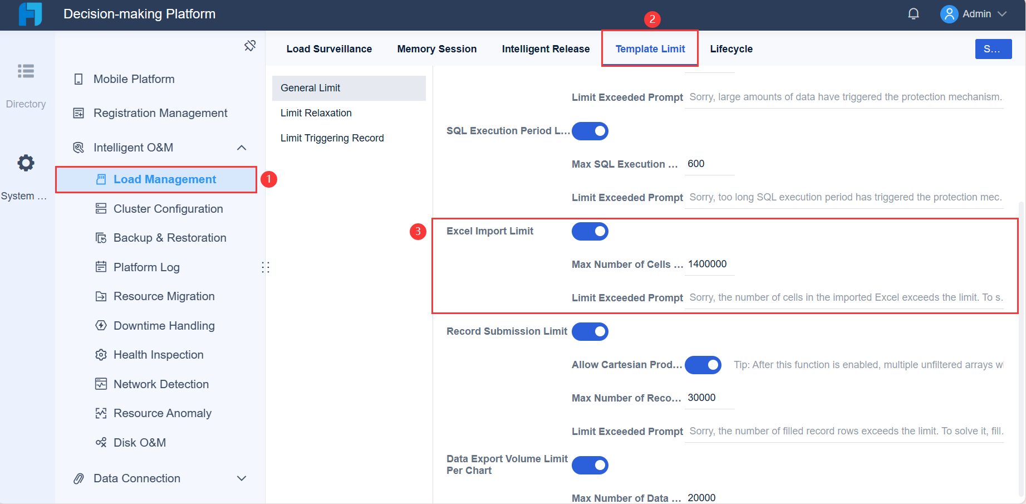This screenshot has width=1026, height=504.
Task: Click the pin icon above sidebar menu
Action: [250, 46]
